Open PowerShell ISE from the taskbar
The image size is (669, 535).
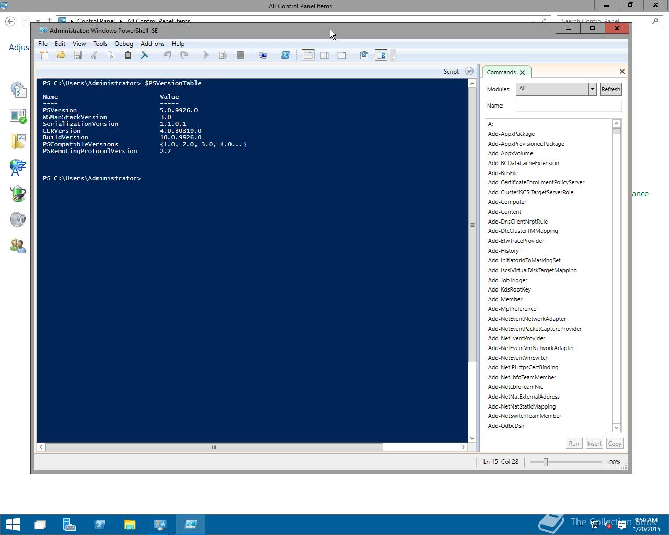pyautogui.click(x=190, y=524)
